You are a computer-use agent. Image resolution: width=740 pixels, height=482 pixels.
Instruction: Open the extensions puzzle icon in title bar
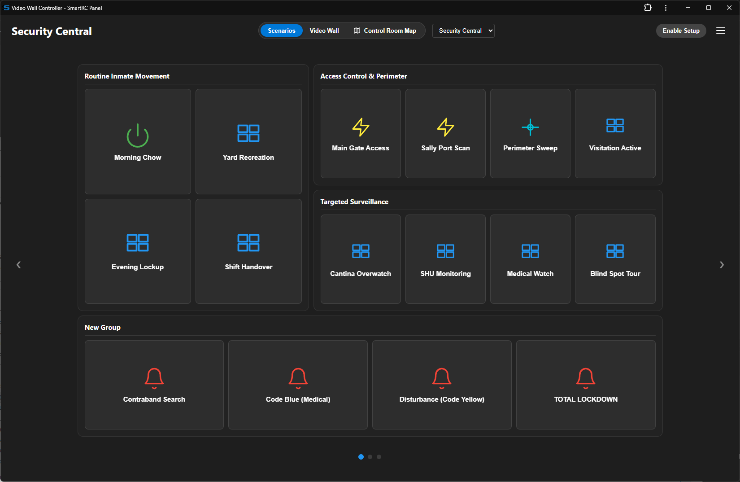(x=648, y=8)
